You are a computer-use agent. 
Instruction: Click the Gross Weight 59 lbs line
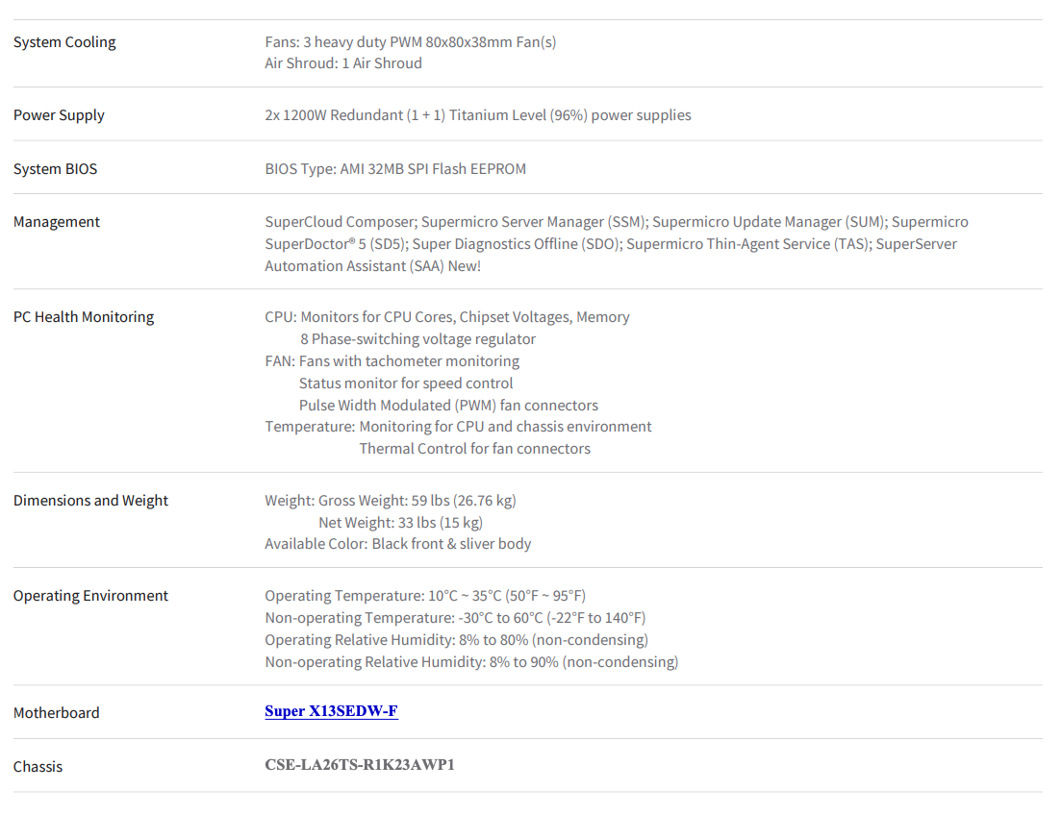click(391, 500)
